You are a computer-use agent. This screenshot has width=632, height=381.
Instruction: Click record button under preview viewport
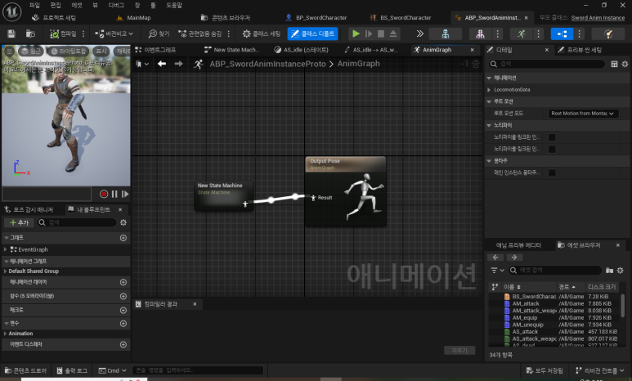pyautogui.click(x=104, y=194)
